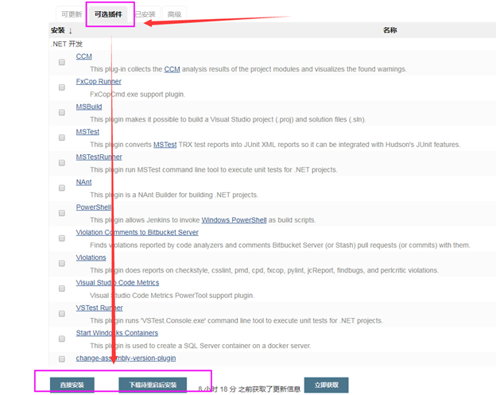
Task: Open the 已安装 tab
Action: click(145, 14)
